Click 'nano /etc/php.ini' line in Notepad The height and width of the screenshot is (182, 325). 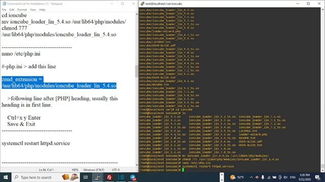[x=21, y=54]
